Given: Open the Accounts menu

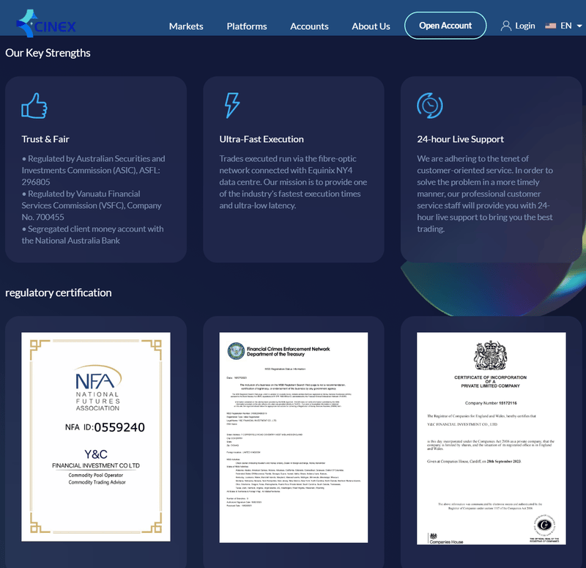Looking at the screenshot, I should click(309, 26).
